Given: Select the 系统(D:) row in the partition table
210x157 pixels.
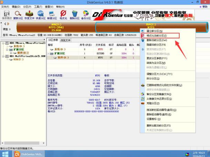Looking at the screenshot, I should (x=93, y=49).
